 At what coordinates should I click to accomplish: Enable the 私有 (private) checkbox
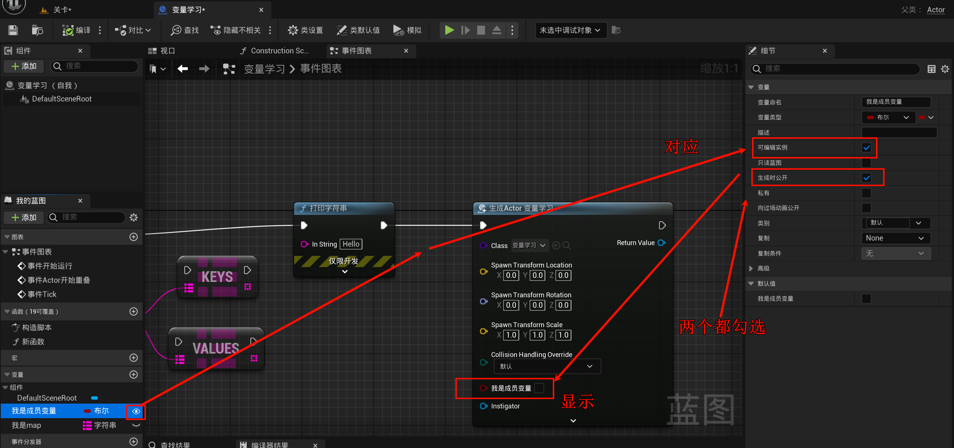click(866, 193)
